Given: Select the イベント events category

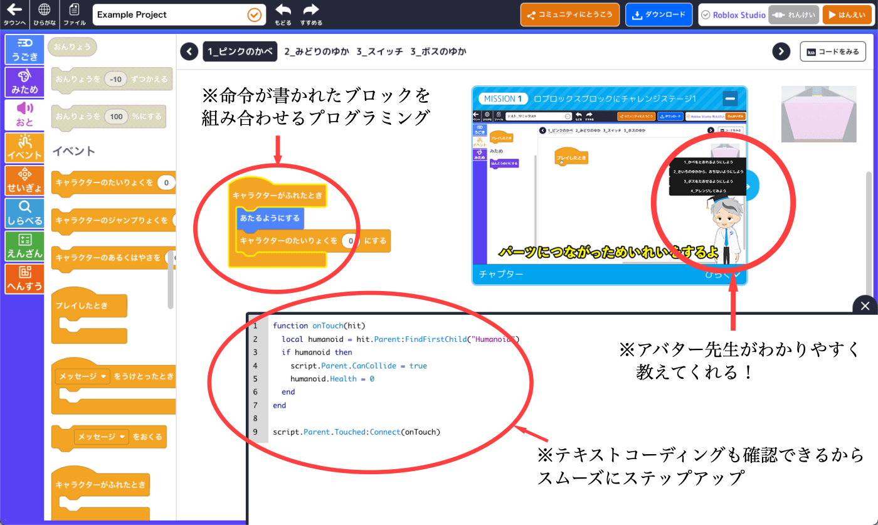Looking at the screenshot, I should (x=24, y=147).
